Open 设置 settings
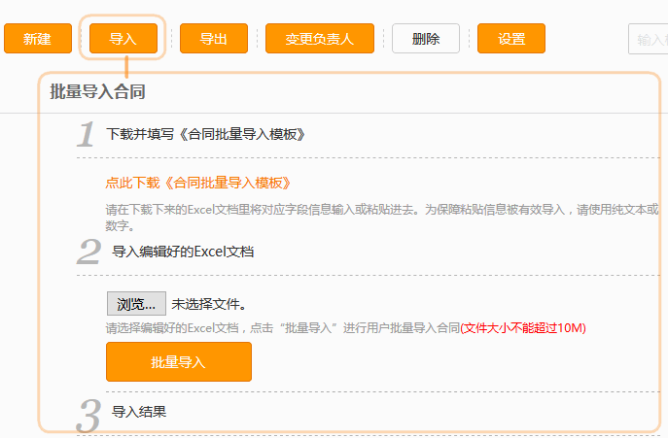Screen dimensions: 668x438 pyautogui.click(x=511, y=39)
